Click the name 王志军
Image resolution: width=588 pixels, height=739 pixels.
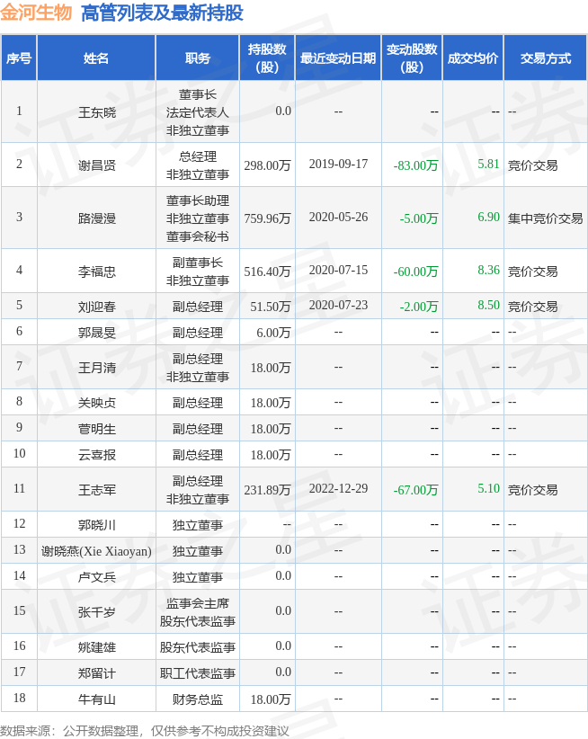(x=96, y=490)
